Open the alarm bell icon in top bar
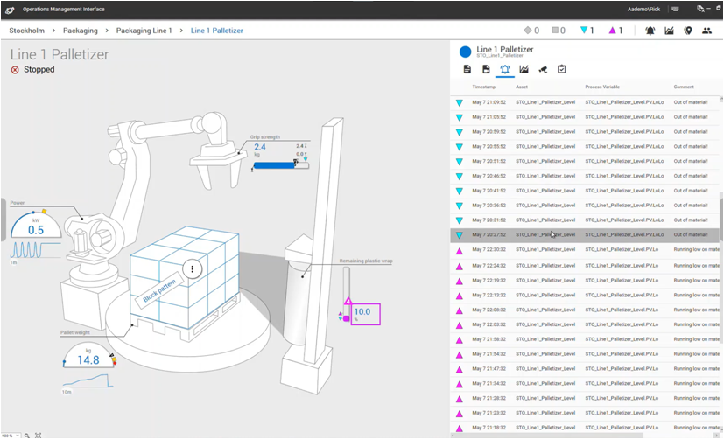 click(x=650, y=31)
